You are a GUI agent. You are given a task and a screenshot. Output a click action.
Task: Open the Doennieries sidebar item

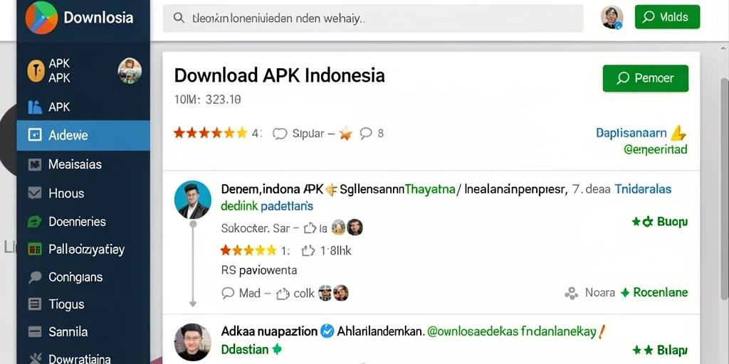(83, 222)
